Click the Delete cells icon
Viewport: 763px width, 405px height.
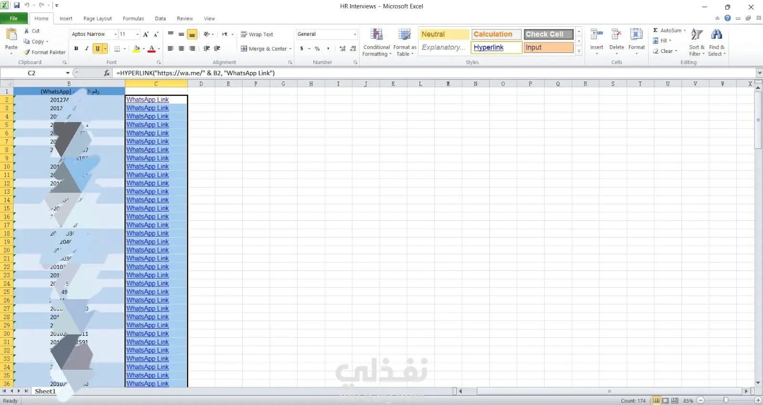pos(616,34)
